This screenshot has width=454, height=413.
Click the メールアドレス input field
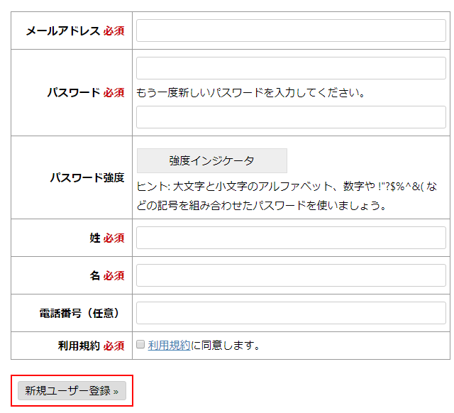pos(291,31)
